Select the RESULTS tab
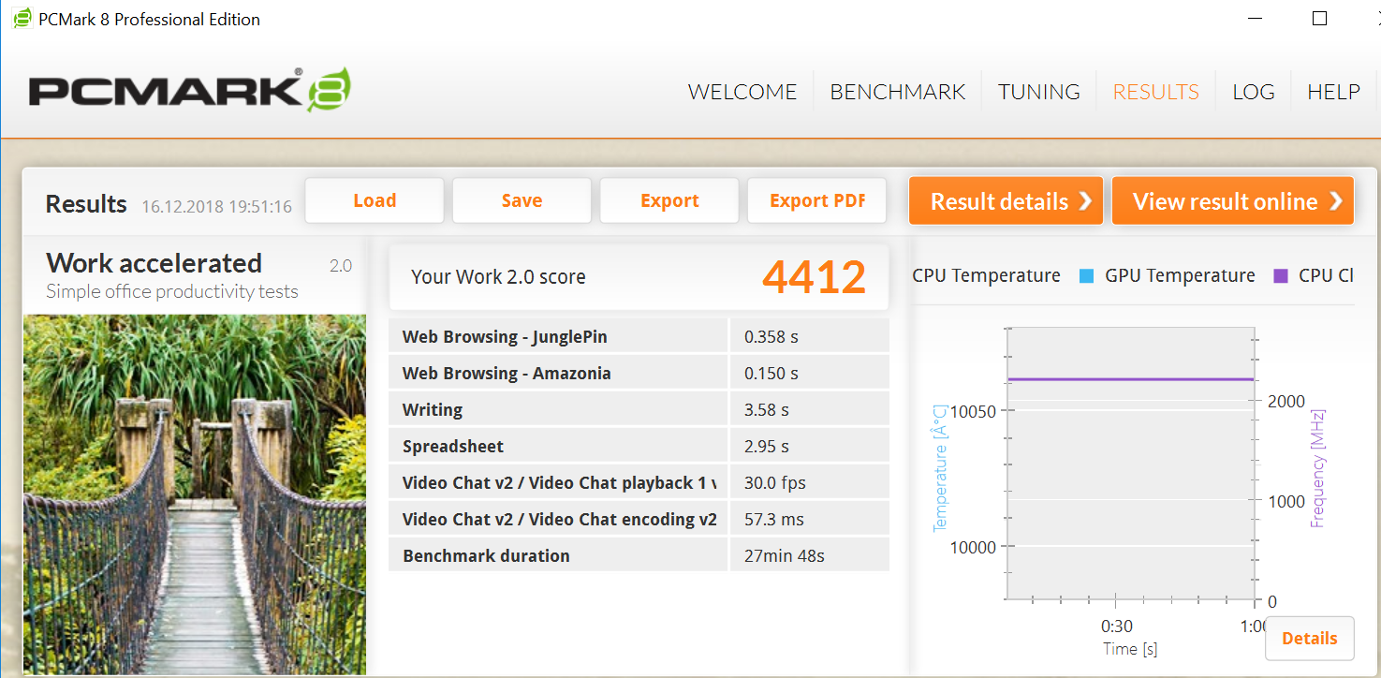The width and height of the screenshot is (1381, 678). [x=1155, y=92]
